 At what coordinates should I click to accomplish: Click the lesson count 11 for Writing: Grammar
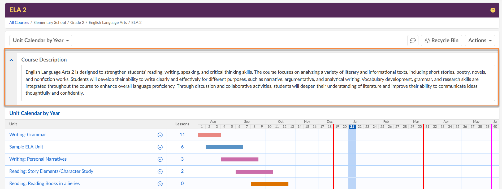[182, 135]
